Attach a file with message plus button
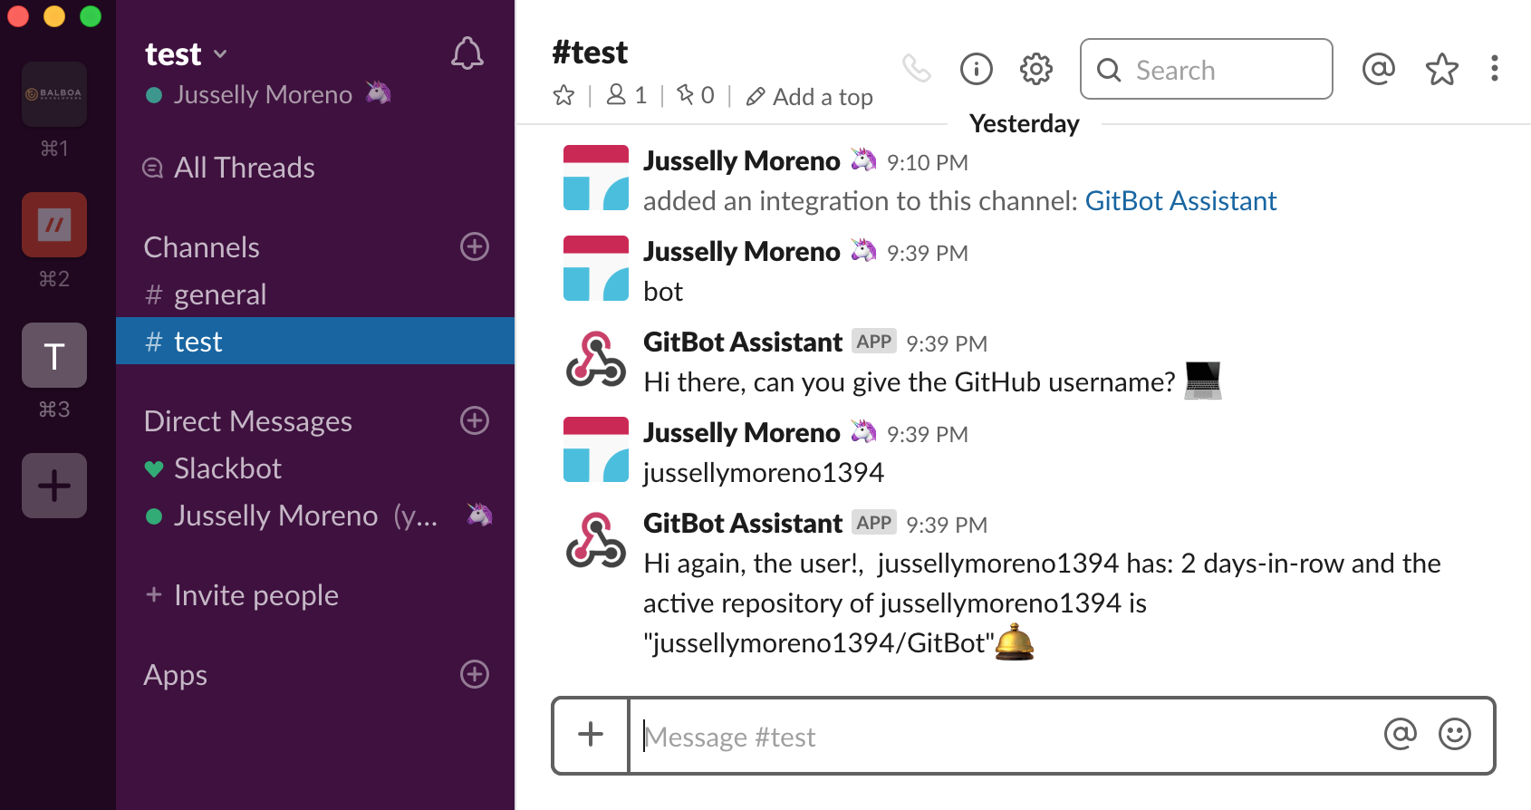This screenshot has height=810, width=1531. pyautogui.click(x=591, y=735)
